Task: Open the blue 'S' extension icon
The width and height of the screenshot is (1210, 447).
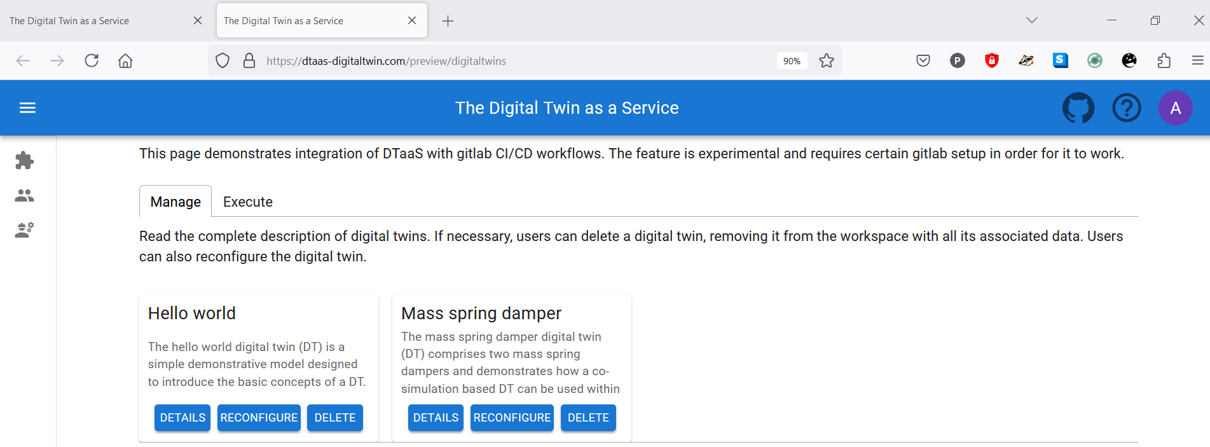Action: tap(1061, 60)
